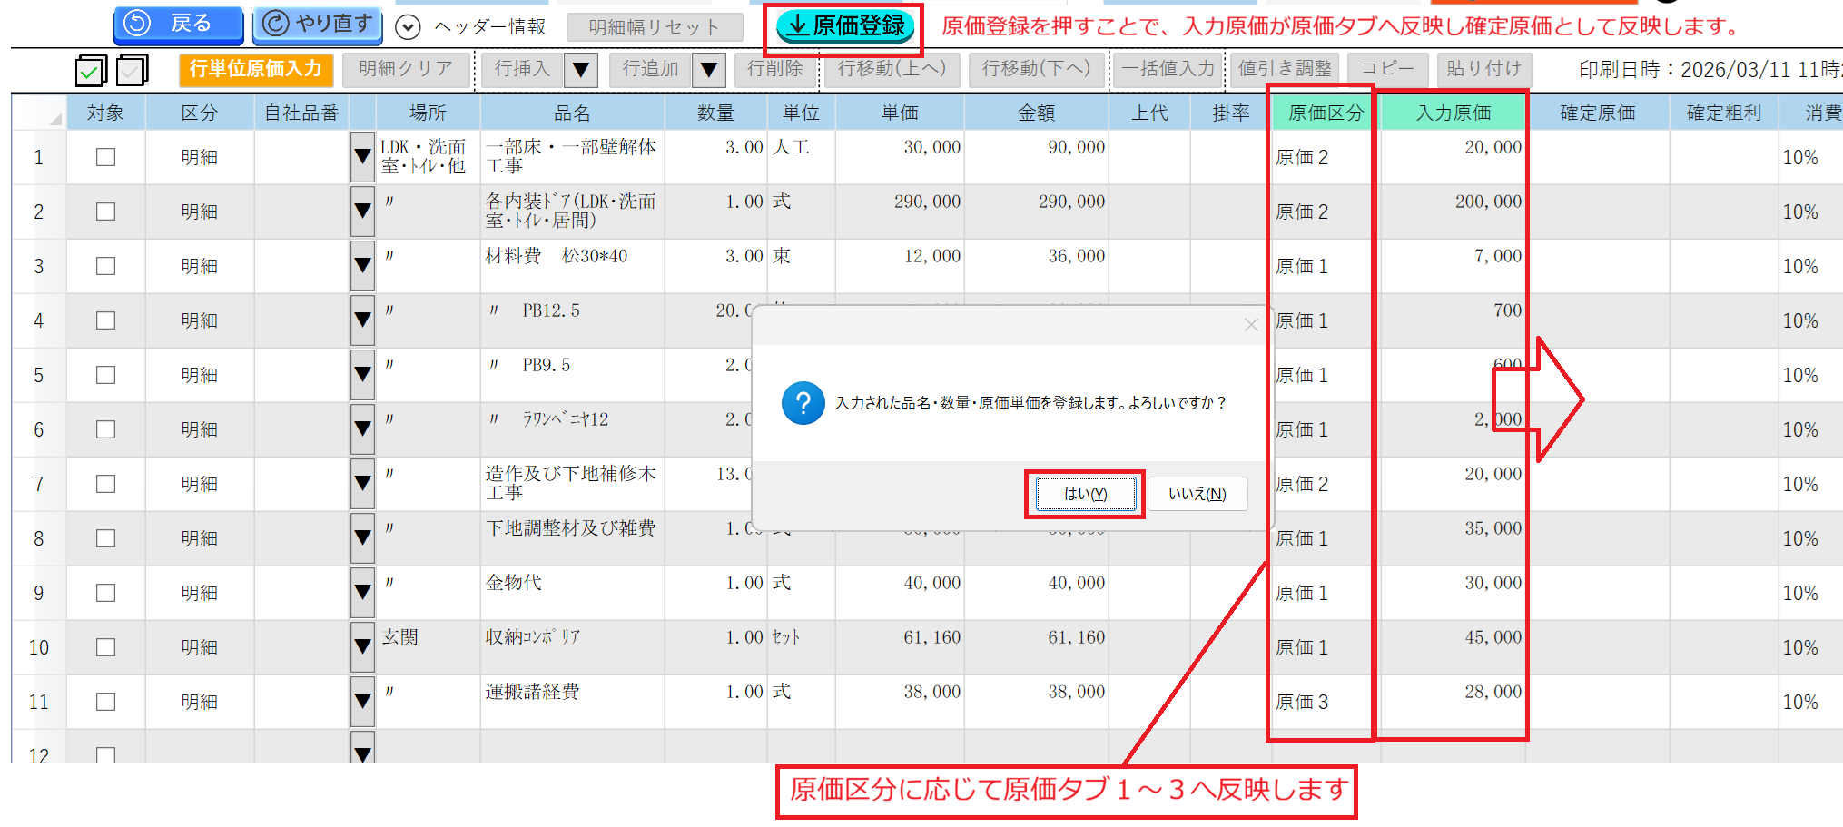Open row 1 場所 dropdown arrow

pos(362,157)
